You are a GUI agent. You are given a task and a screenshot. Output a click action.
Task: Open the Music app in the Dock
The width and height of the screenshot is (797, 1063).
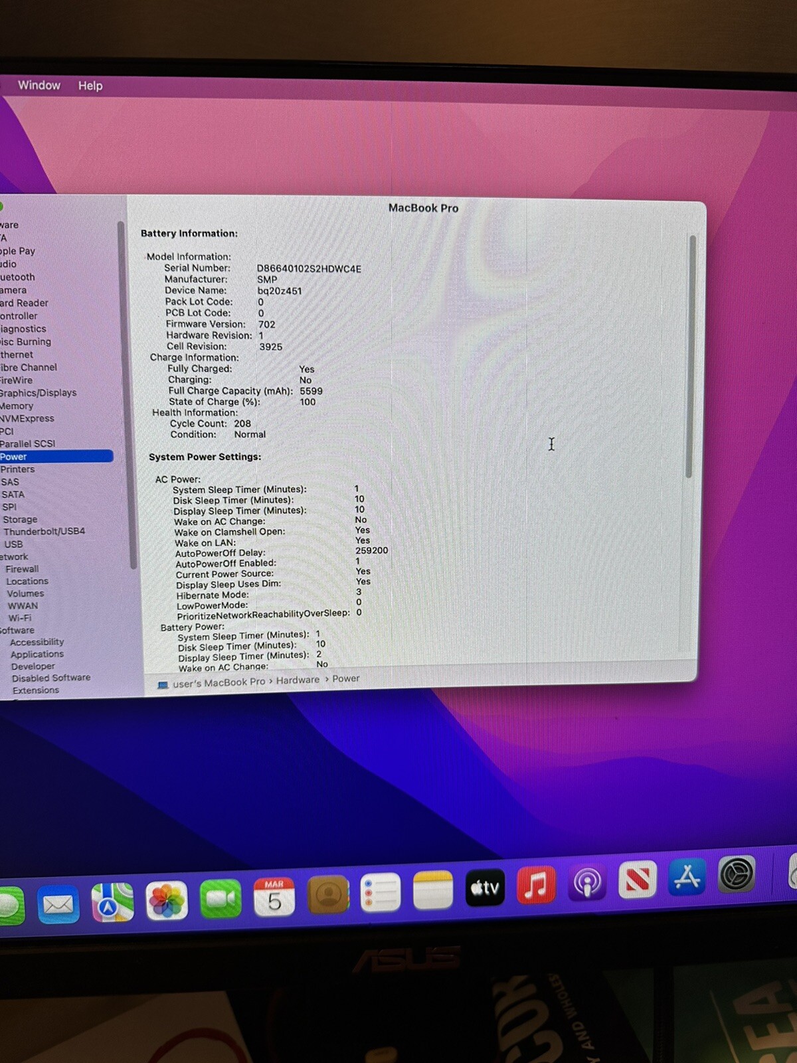536,884
